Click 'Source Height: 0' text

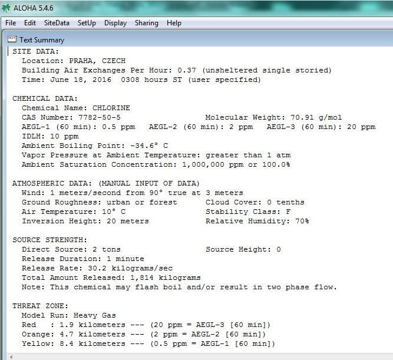[x=243, y=249]
